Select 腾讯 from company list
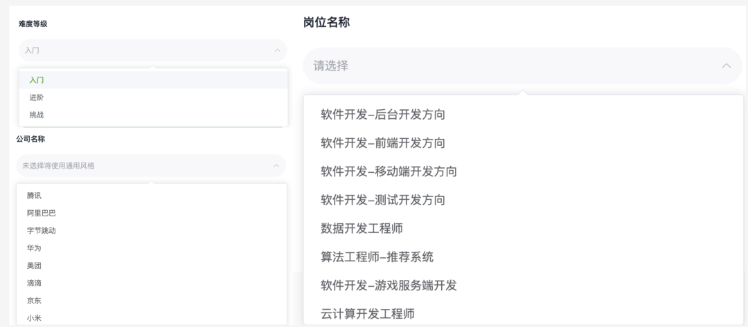Viewport: 748px width, 327px height. click(35, 196)
